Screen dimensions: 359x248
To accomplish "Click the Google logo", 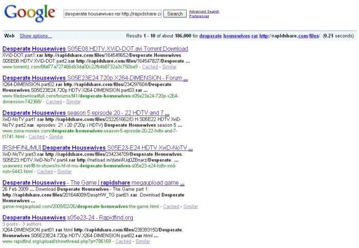I will 30,13.
